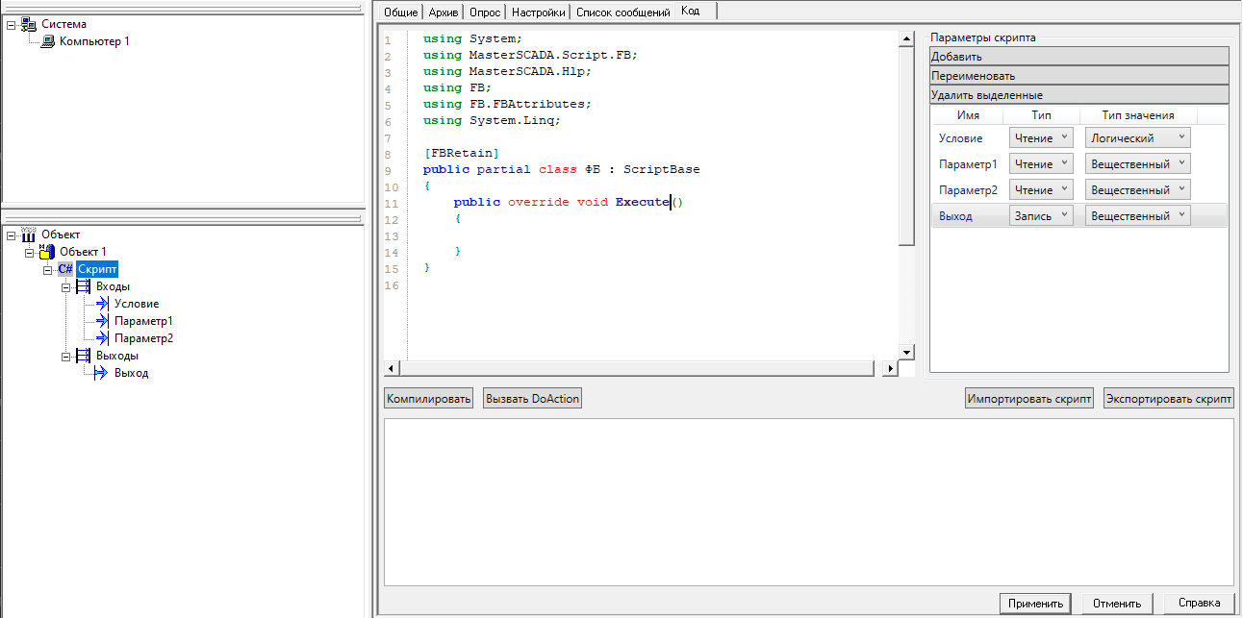Click the Экспортировать скрипт button
The width and height of the screenshot is (1243, 618).
1169,399
